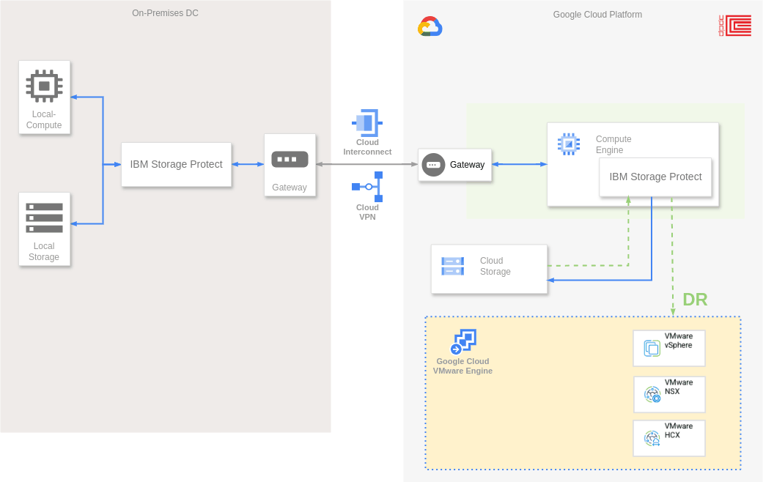Click the VMware NSX icon

tap(652, 394)
